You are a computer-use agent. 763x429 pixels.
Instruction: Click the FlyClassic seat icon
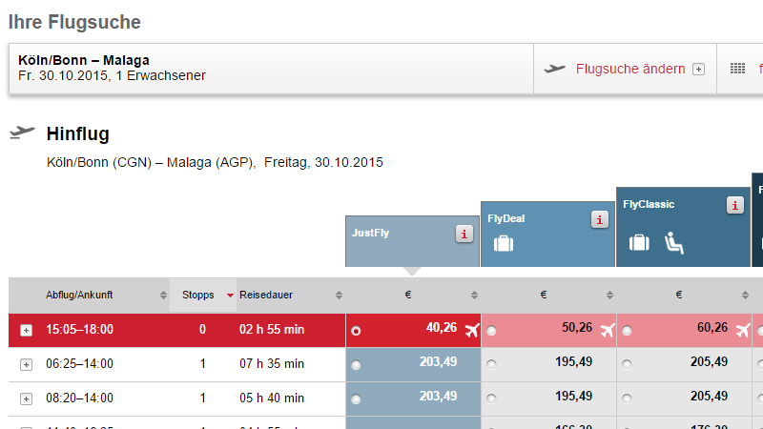click(674, 243)
